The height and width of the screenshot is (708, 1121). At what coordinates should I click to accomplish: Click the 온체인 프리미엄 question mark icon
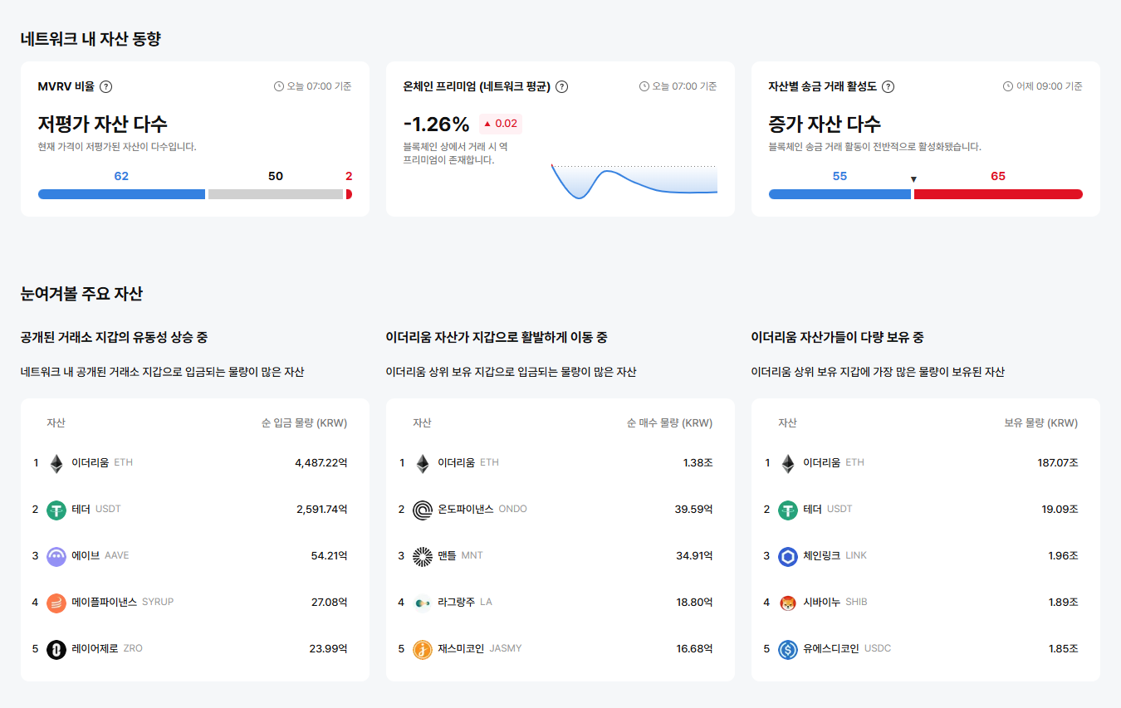[561, 86]
